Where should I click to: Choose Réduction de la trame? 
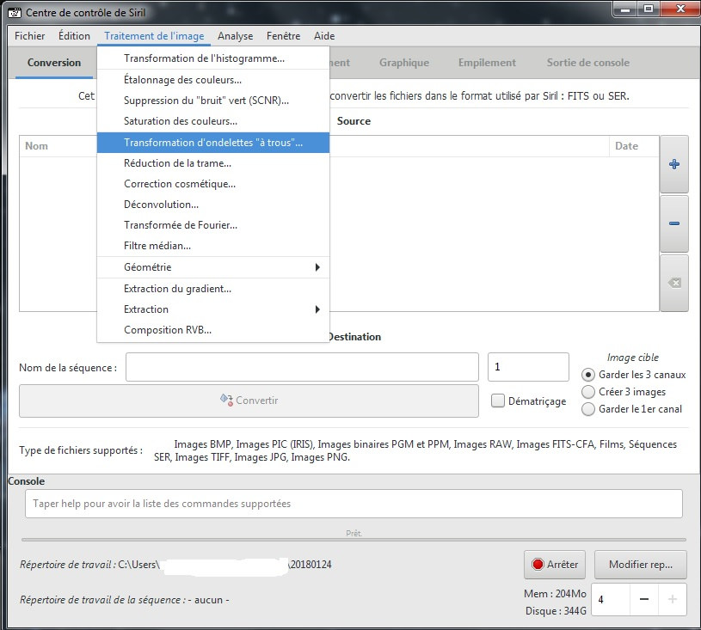[x=213, y=163]
